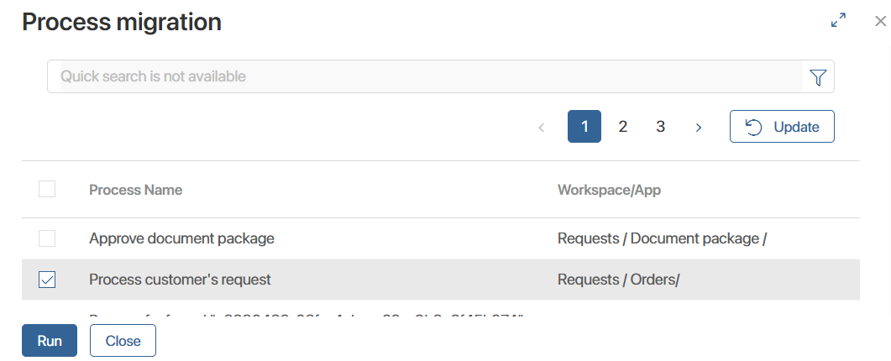Switch to page 2 of processes
Screen dimensions: 891x361
[623, 127]
